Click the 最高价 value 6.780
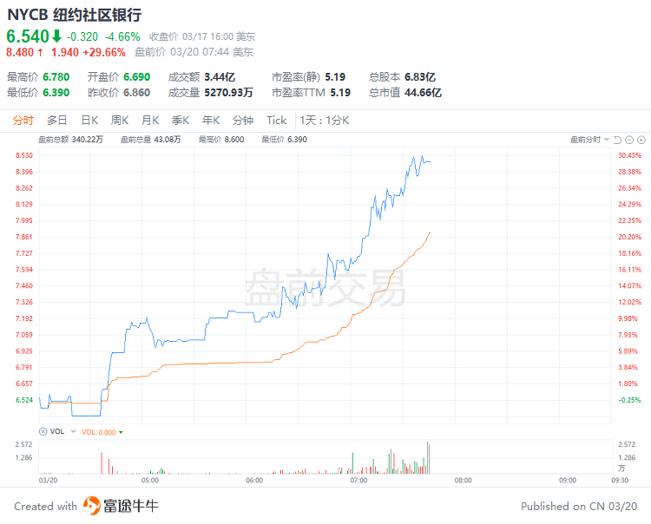The height and width of the screenshot is (524, 651). pyautogui.click(x=56, y=77)
